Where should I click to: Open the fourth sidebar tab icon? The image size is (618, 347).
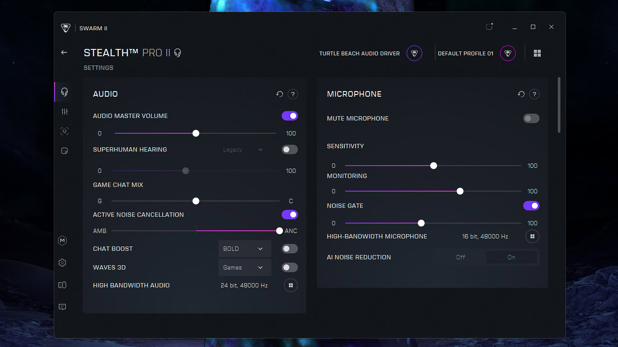(64, 151)
